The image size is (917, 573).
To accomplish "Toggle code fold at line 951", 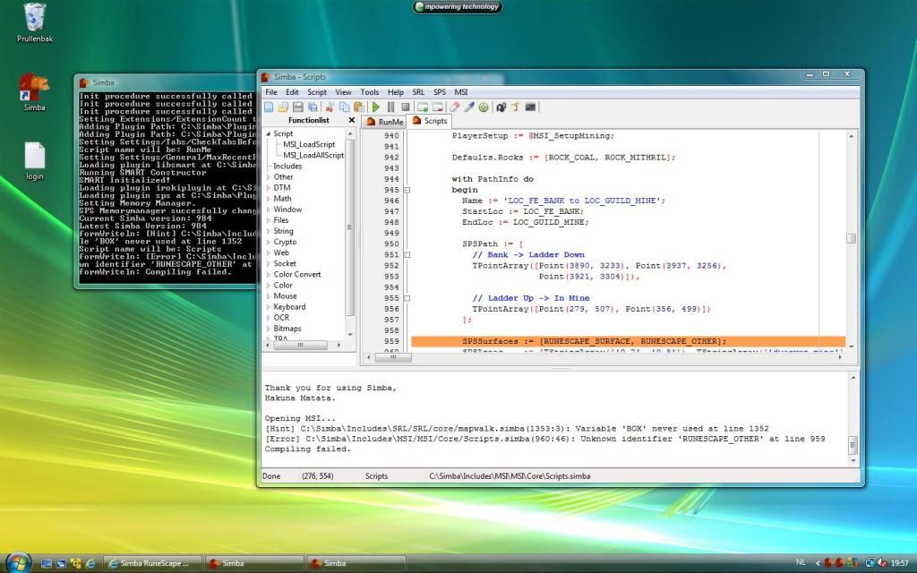I will coord(407,255).
